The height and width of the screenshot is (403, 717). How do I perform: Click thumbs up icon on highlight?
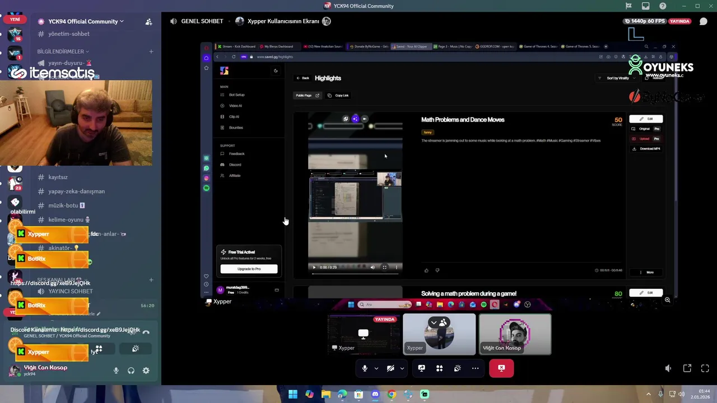426,270
